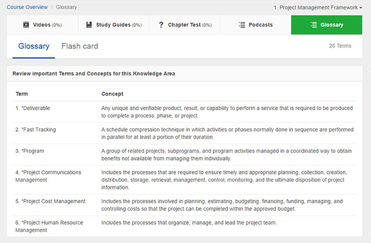Go to the Chapter Test tab
The image size is (371, 243).
coord(185,25)
